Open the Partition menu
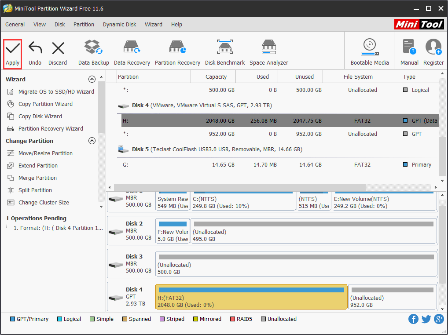448x335 pixels. [84, 25]
